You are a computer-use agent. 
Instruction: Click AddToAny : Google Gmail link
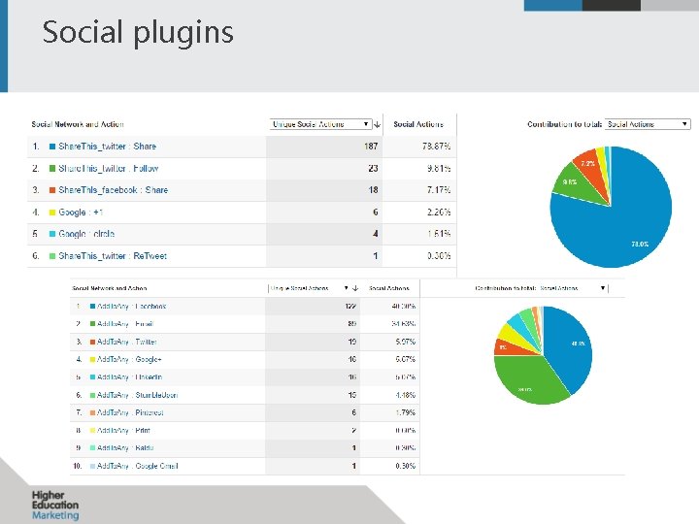coord(137,466)
